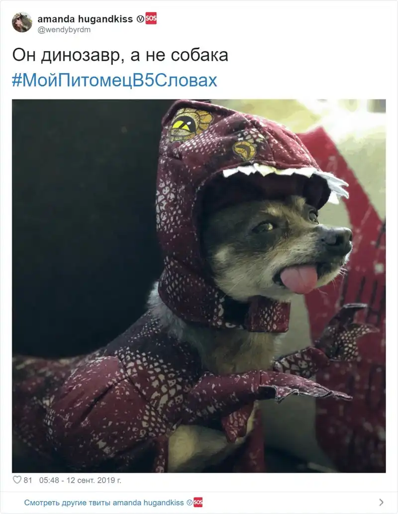Viewport: 398px width, 514px height.
Task: Click the dog's pink tongue in the photo
Action: pos(299,279)
